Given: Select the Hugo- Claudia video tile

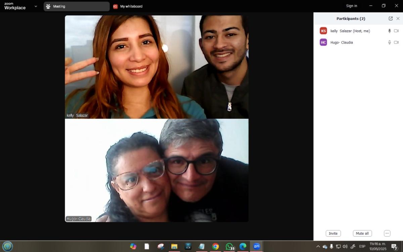Looking at the screenshot, I should tap(157, 170).
